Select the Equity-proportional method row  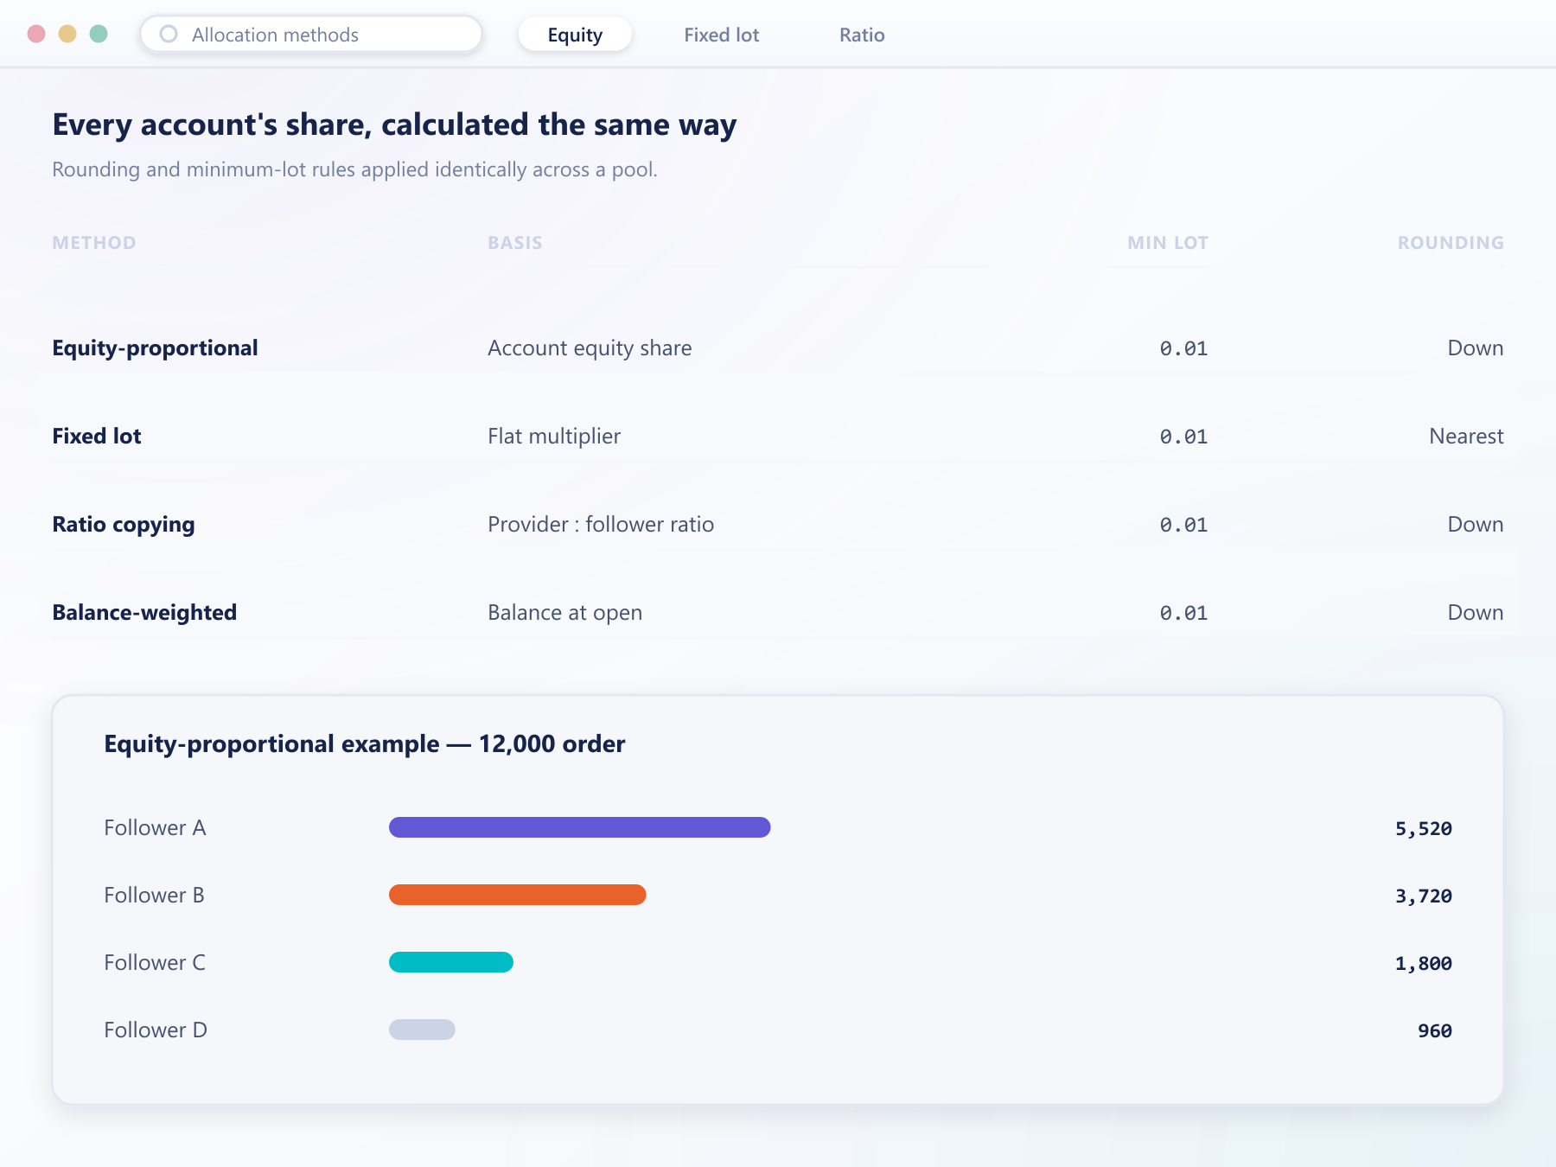[778, 348]
